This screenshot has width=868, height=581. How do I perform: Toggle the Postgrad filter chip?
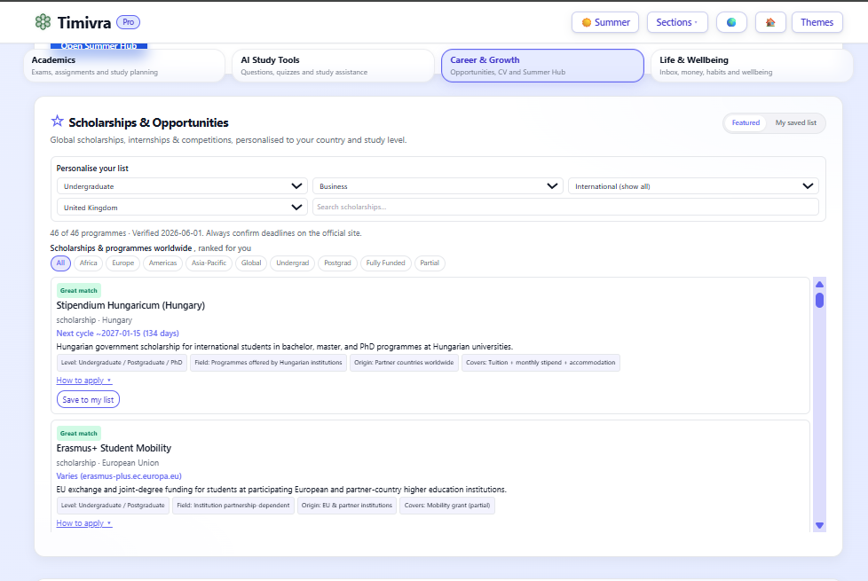point(337,263)
